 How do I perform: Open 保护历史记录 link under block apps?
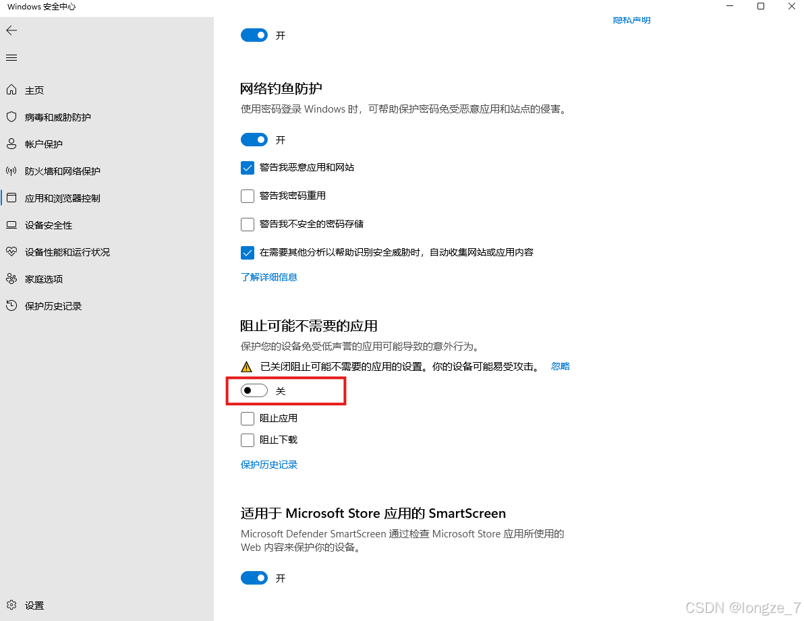coord(269,465)
